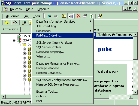Click the Back arrow toolbar icon

pos(49,16)
